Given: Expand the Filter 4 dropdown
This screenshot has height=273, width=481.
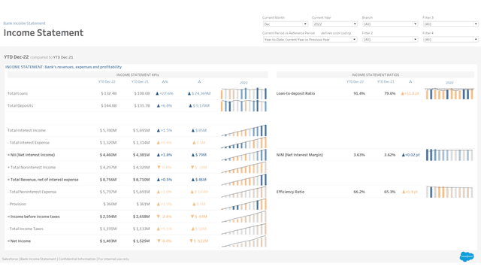Looking at the screenshot, I should [x=451, y=39].
